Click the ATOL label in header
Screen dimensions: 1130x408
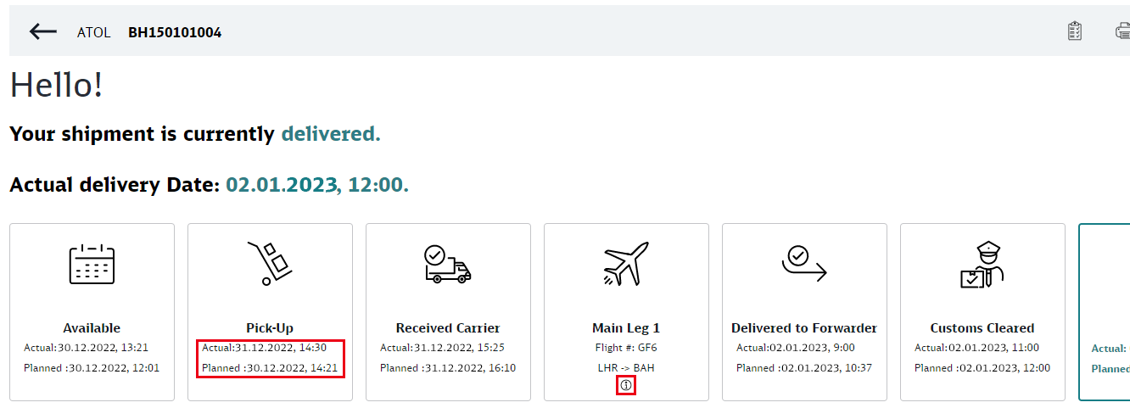point(94,32)
